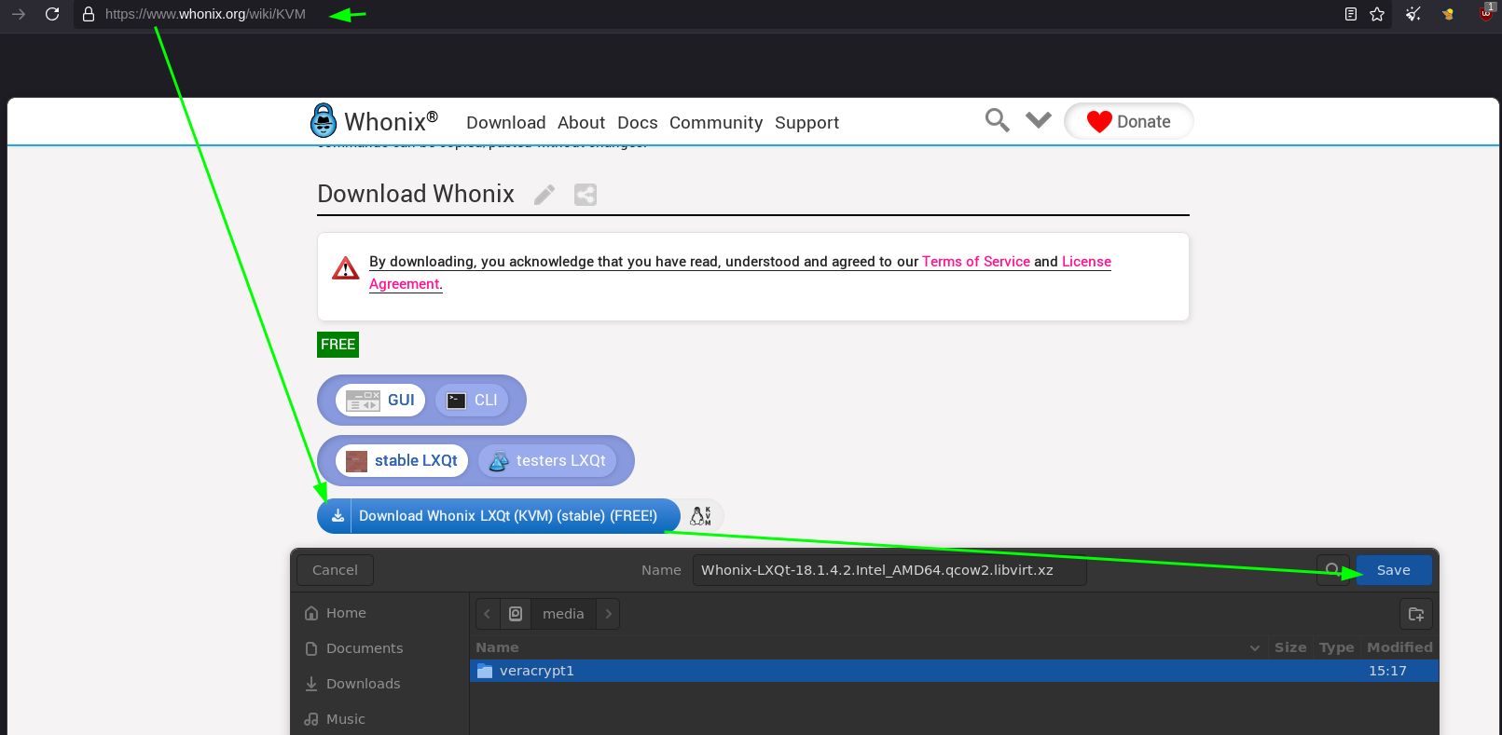Click the padlock site security icon
The image size is (1502, 735).
[89, 14]
